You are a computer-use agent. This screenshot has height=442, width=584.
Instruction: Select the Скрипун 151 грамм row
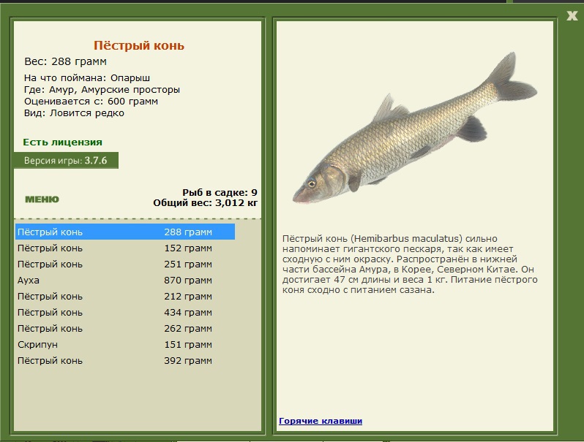pos(125,344)
